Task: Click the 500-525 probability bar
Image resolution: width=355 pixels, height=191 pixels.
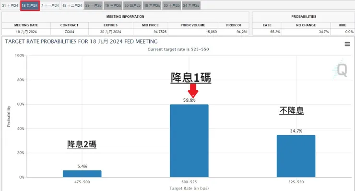Action: 189,141
